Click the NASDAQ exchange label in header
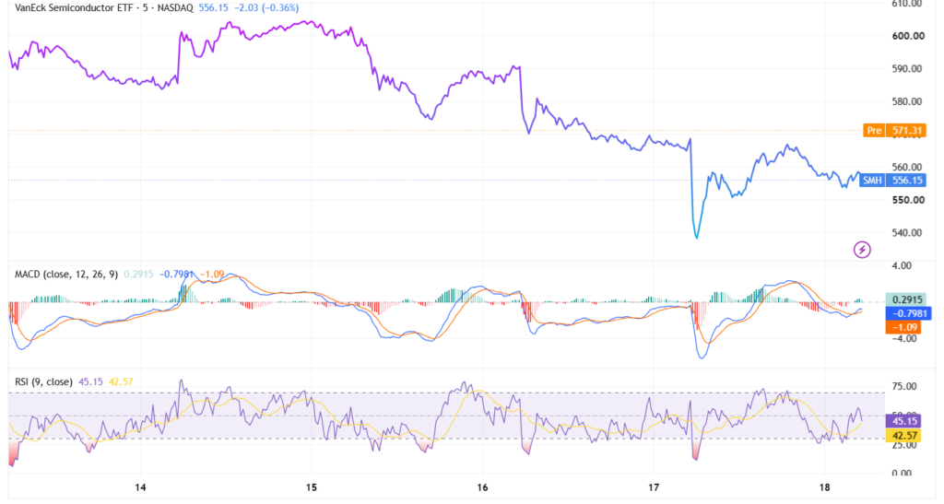This screenshot has width=944, height=504. click(174, 7)
